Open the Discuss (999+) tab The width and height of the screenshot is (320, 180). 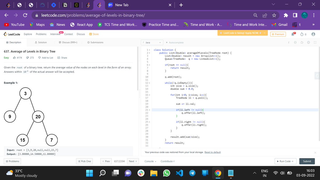pos(68,42)
